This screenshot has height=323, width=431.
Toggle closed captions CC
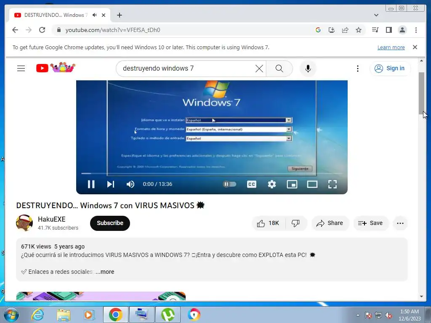coord(252,184)
